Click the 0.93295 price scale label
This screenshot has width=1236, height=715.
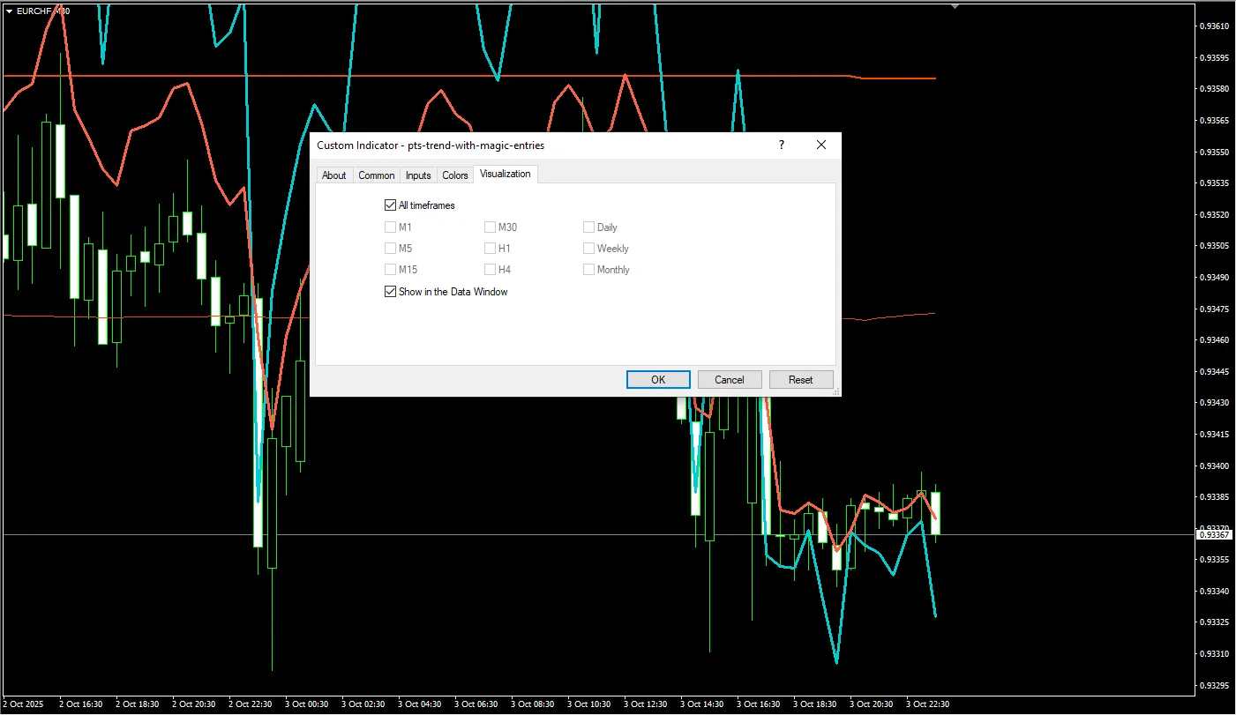1216,685
